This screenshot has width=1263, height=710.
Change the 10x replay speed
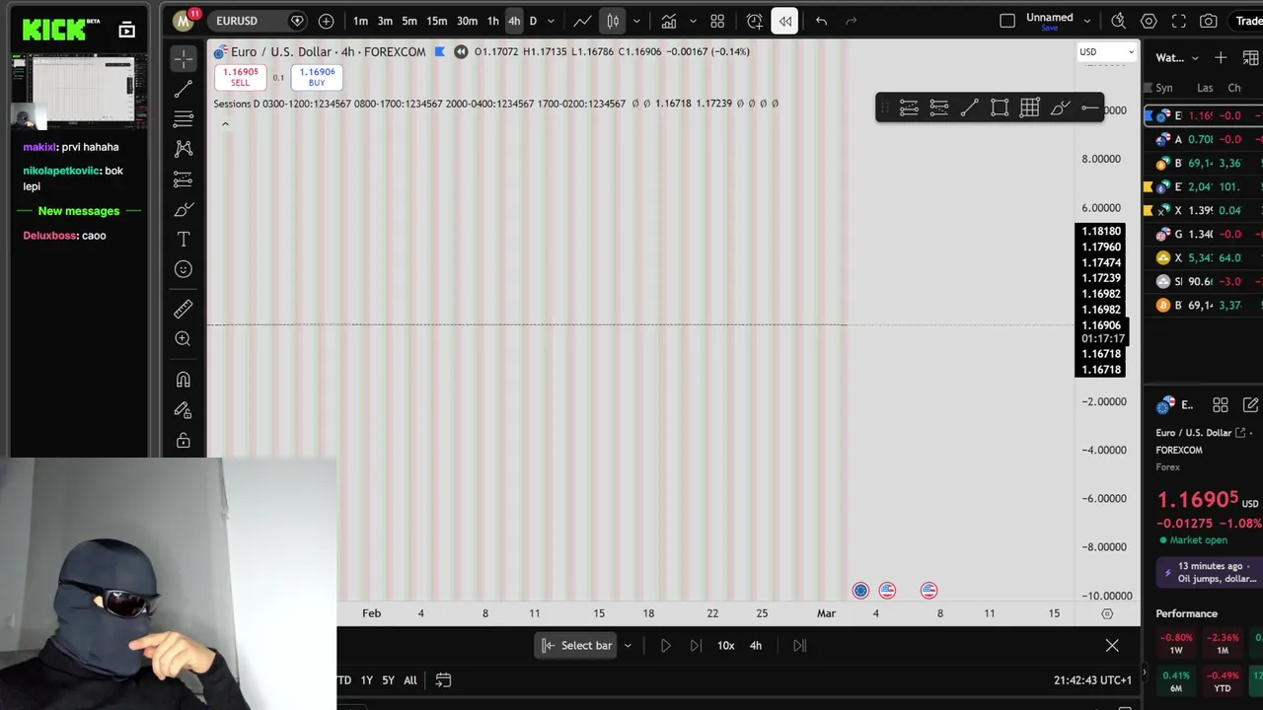[725, 646]
